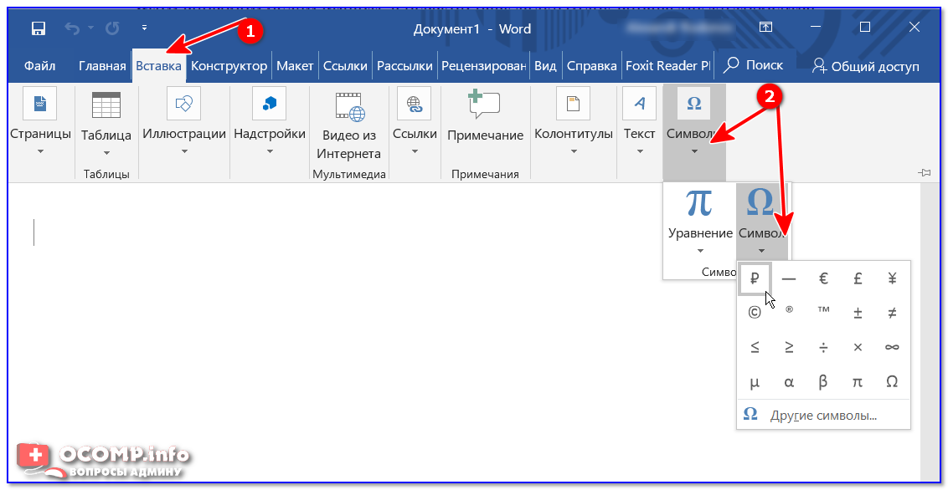Insert the greater-or-equal ≥ symbol
Screen dimensions: 948x490
[x=788, y=347]
